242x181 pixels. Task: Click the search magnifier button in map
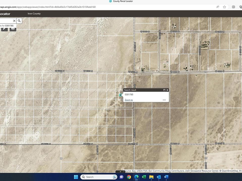pos(19,21)
